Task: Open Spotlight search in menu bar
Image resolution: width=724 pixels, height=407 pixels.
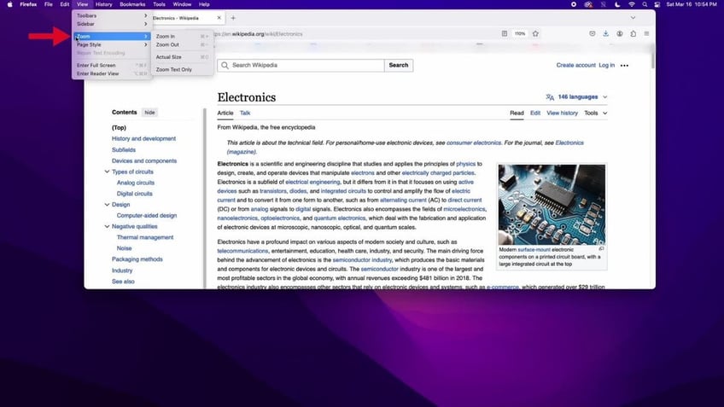Action: point(645,4)
